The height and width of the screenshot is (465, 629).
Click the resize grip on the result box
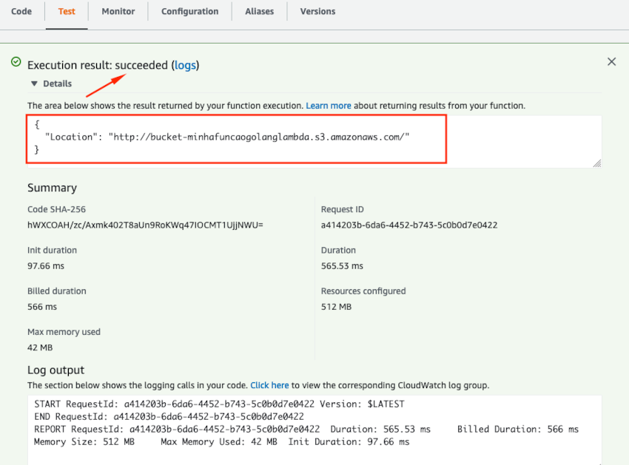click(597, 162)
